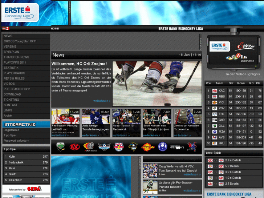This screenshot has width=264, height=198.
Task: Open Tipp Spiel link under Interactive
Action: [x=10, y=135]
